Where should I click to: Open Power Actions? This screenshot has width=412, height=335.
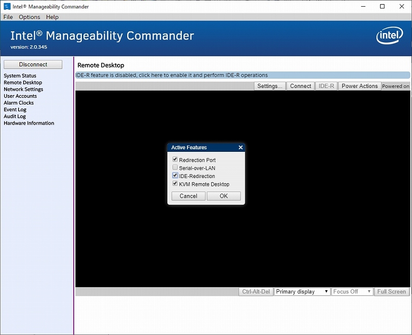click(359, 86)
